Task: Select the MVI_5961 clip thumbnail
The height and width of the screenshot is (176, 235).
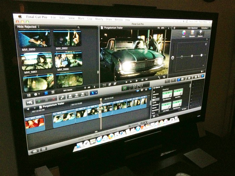Action: pyautogui.click(x=37, y=61)
